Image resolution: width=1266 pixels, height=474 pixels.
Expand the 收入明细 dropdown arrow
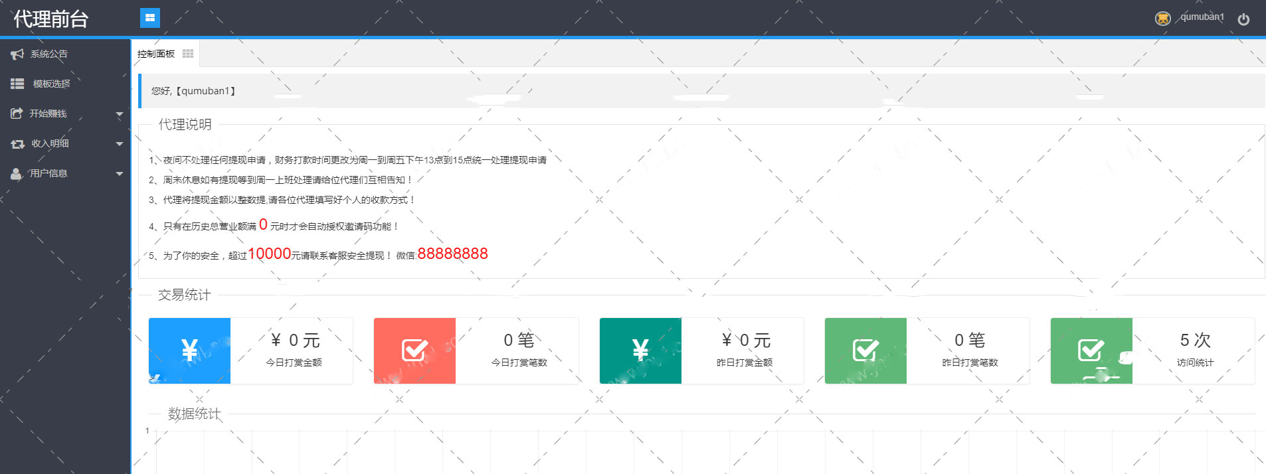(120, 144)
